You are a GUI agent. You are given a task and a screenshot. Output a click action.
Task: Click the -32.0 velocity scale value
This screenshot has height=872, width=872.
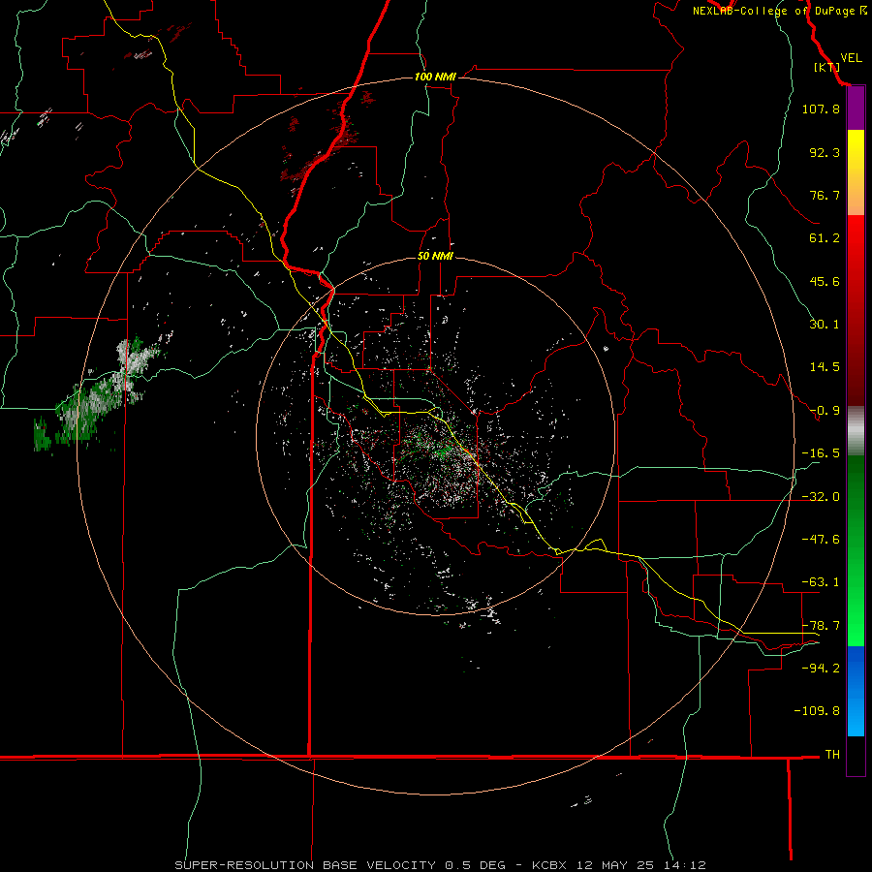click(821, 497)
